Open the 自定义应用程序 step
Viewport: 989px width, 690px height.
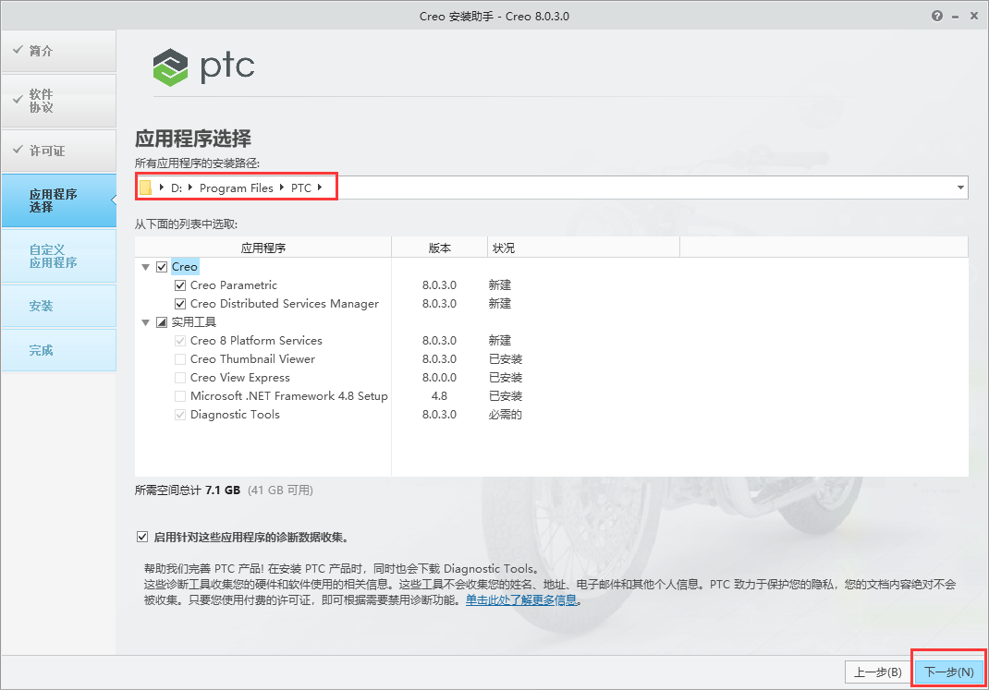click(58, 256)
